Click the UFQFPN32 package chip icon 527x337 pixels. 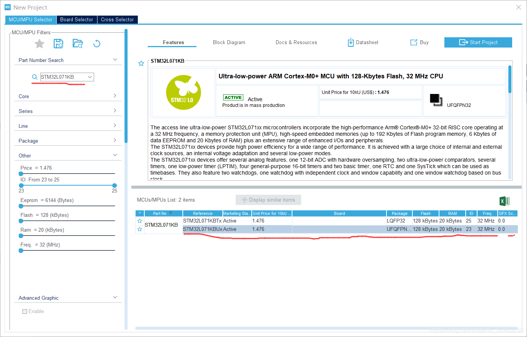point(436,100)
